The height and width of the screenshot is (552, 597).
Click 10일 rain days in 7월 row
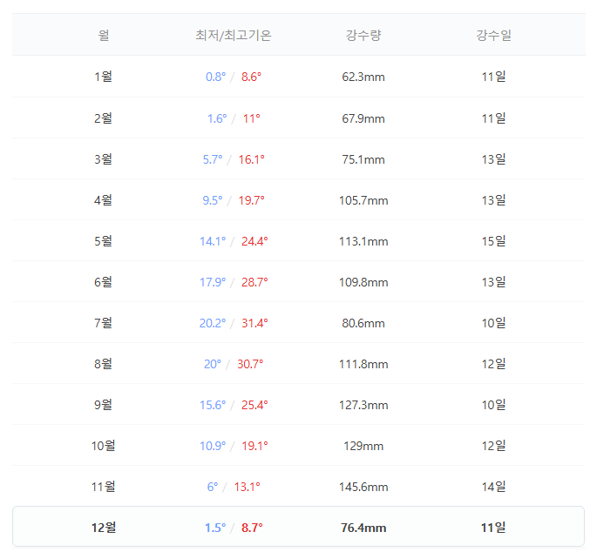493,323
